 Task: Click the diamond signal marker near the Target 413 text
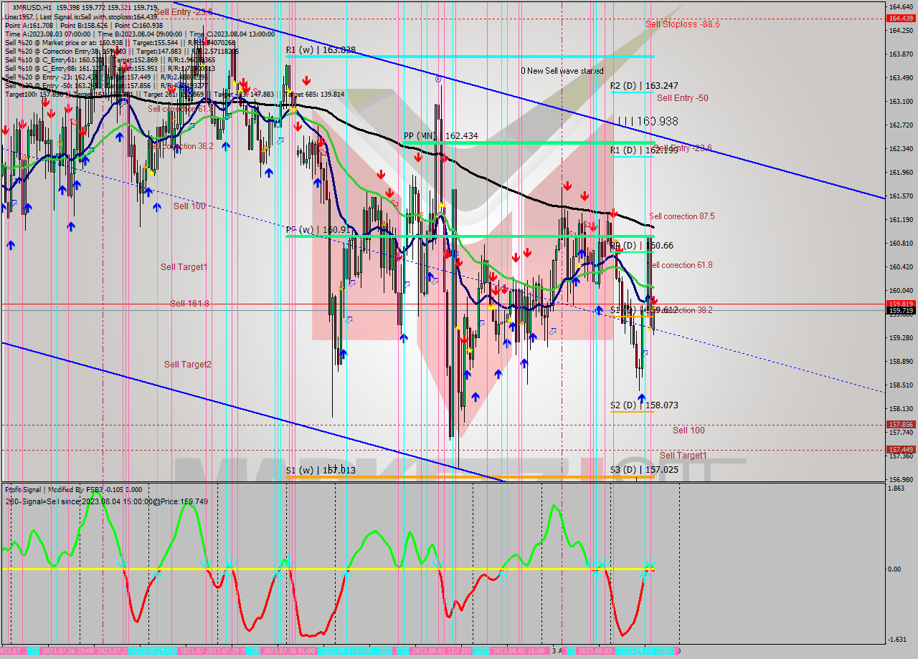click(256, 90)
